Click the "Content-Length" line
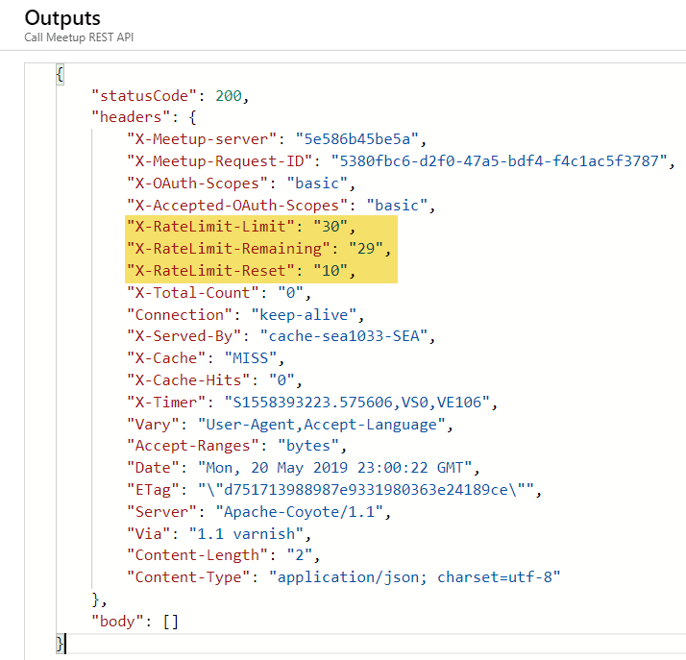Image resolution: width=686 pixels, height=660 pixels. point(223,555)
